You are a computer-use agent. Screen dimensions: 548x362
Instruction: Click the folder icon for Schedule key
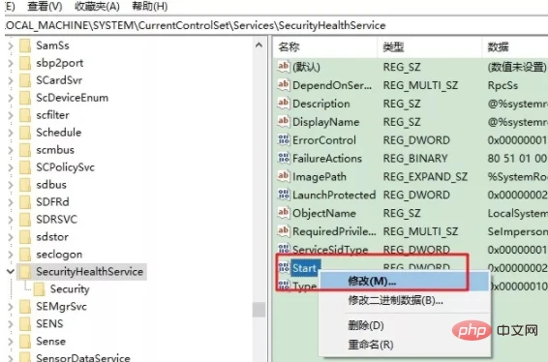(25, 133)
